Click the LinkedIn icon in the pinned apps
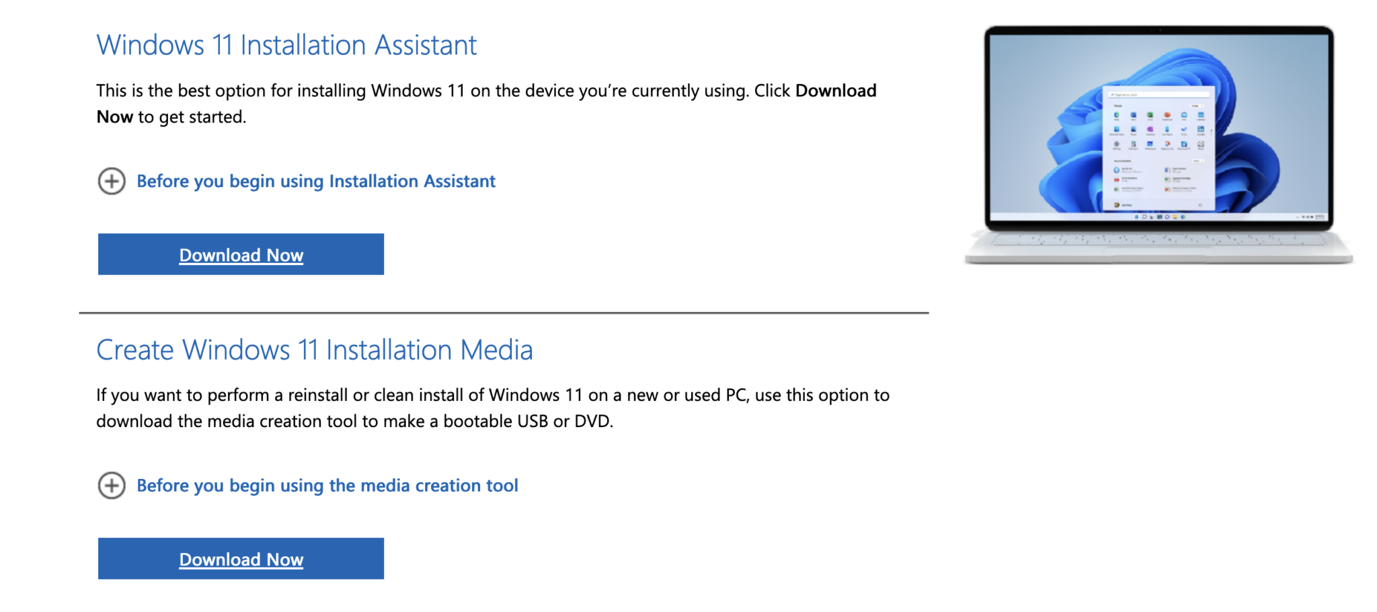Screen dimensions: 1377x612 (1201, 128)
